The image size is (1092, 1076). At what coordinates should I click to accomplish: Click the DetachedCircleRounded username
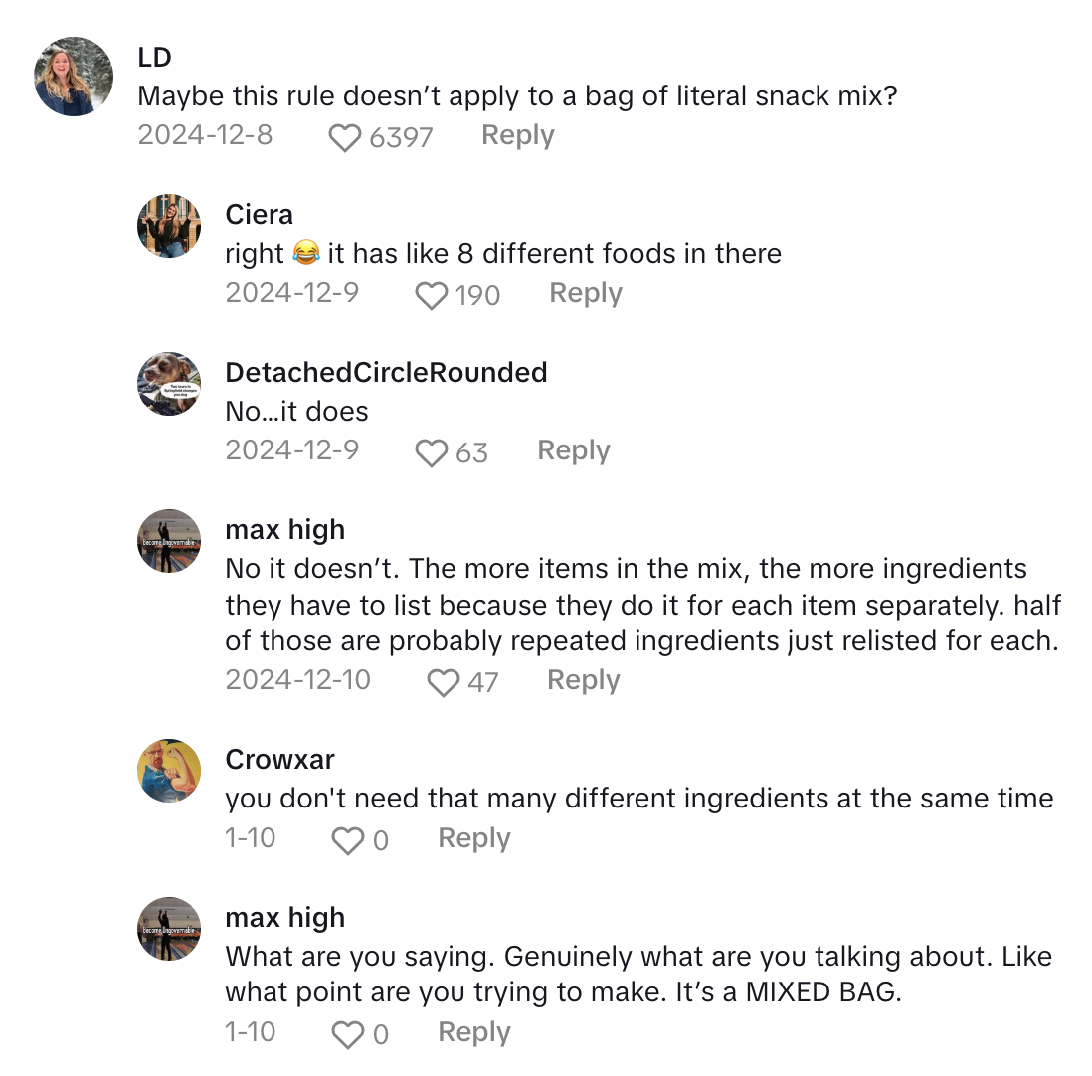386,373
